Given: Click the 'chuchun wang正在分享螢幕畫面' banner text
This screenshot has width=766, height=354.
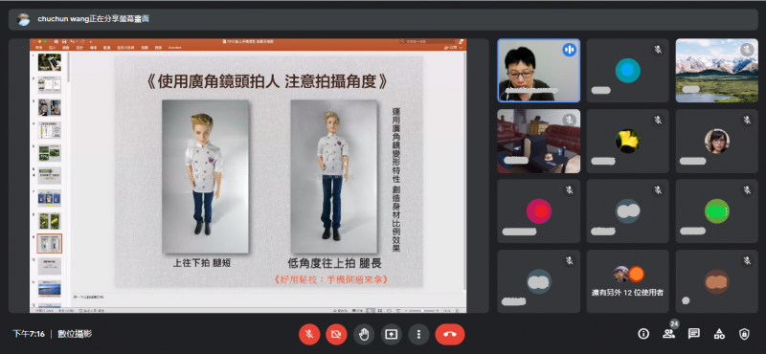Looking at the screenshot, I should [93, 19].
